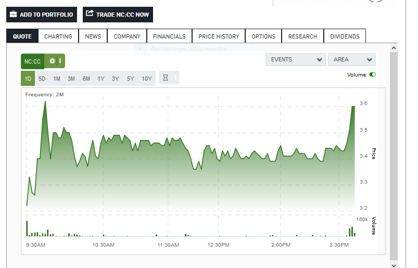Click the plus icon beside NC:CC symbol
The image size is (418, 268).
[x=52, y=61]
